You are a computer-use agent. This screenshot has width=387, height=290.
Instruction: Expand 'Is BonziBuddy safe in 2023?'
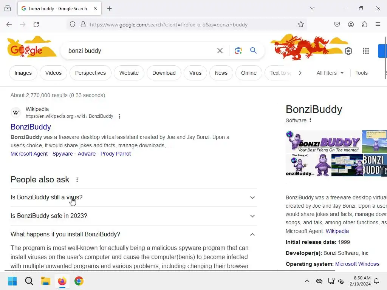[x=134, y=216]
